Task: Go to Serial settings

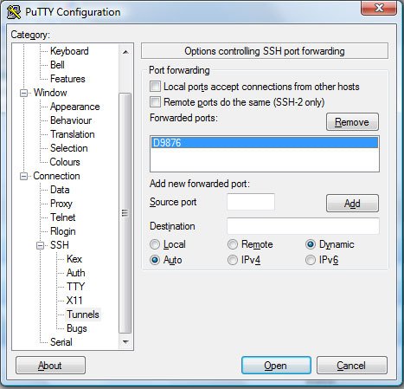Action: [x=61, y=342]
